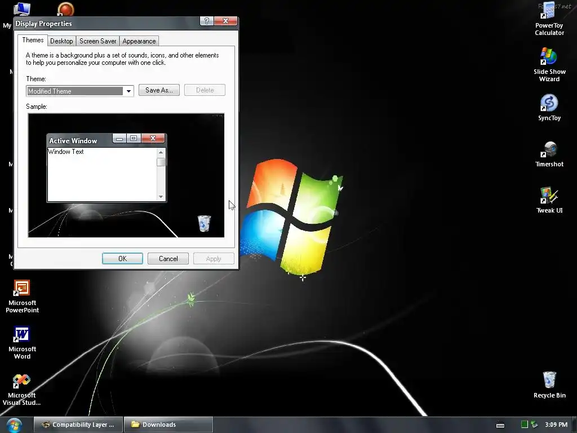Click the help question mark button

pyautogui.click(x=207, y=21)
